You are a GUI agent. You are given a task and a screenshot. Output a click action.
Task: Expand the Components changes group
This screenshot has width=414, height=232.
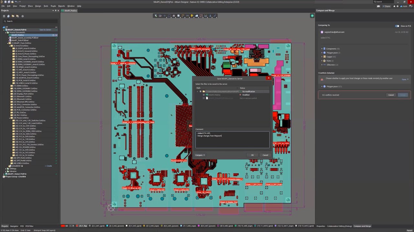click(322, 49)
